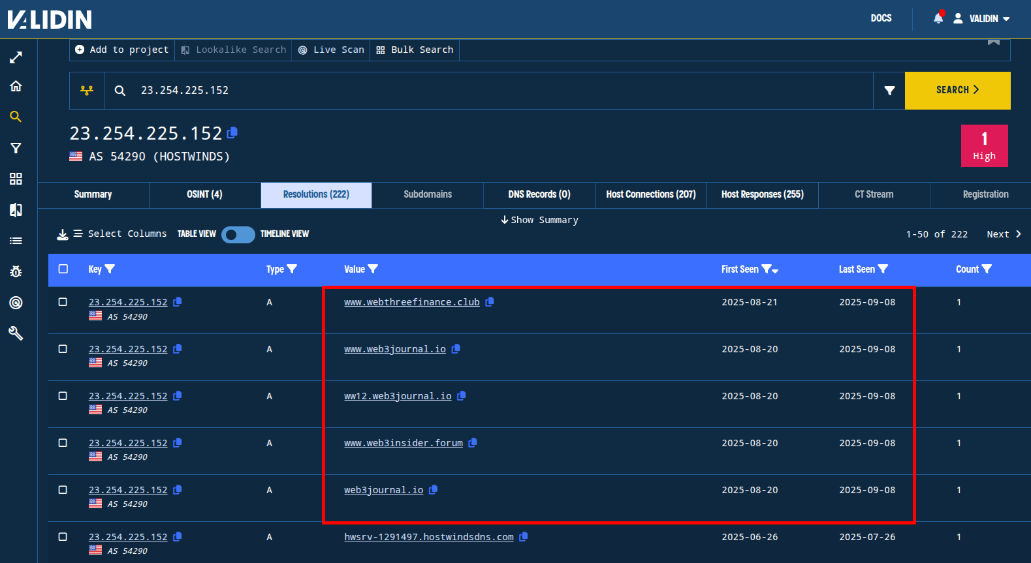The width and height of the screenshot is (1031, 563).
Task: Check the ww12.web3journal.io row checkbox
Action: 63,396
